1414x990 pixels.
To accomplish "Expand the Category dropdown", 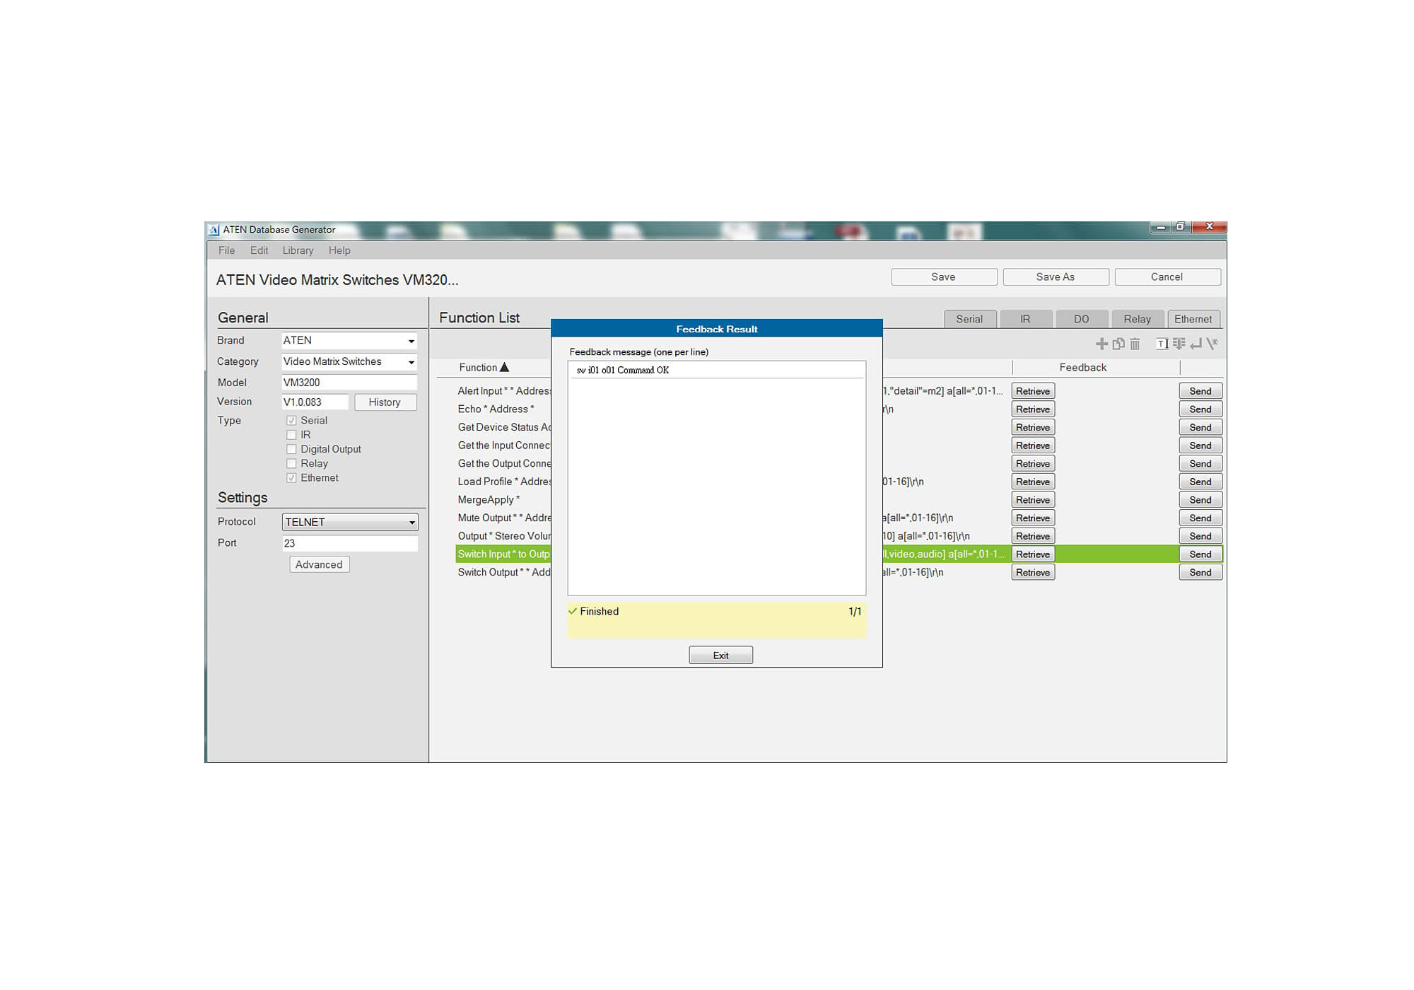I will coord(411,362).
